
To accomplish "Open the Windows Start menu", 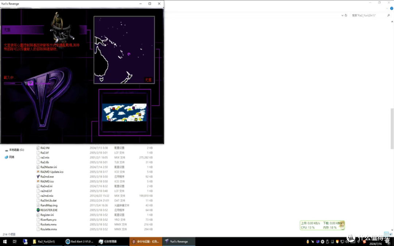I will 5,242.
